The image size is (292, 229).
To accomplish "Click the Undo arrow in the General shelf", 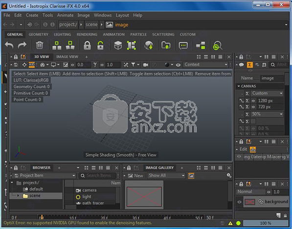I will [9, 45].
